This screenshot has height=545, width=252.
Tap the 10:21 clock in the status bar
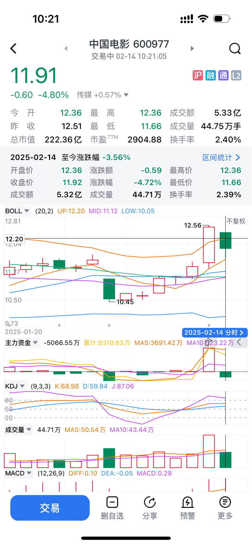[x=46, y=19]
